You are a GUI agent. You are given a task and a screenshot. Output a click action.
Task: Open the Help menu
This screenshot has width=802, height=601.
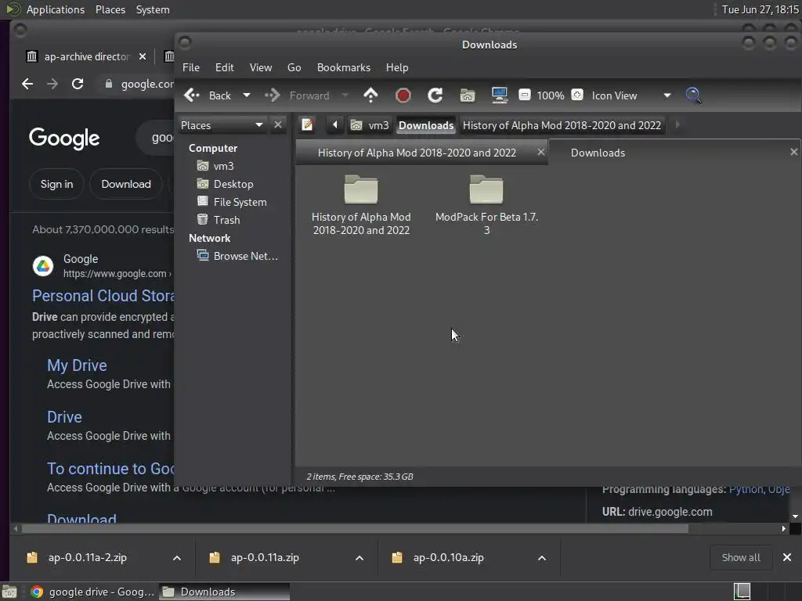[x=397, y=67]
